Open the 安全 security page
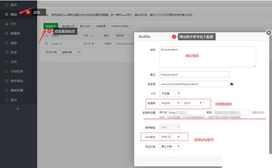Image resolution: width=272 pixels, height=168 pixels. (14, 52)
